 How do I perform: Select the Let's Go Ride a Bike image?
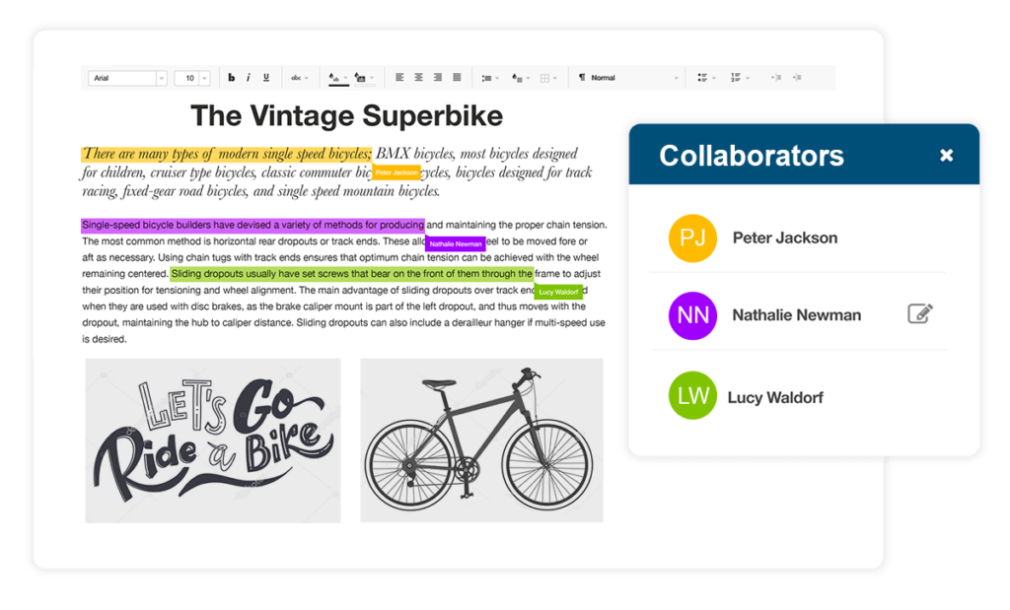coord(213,441)
